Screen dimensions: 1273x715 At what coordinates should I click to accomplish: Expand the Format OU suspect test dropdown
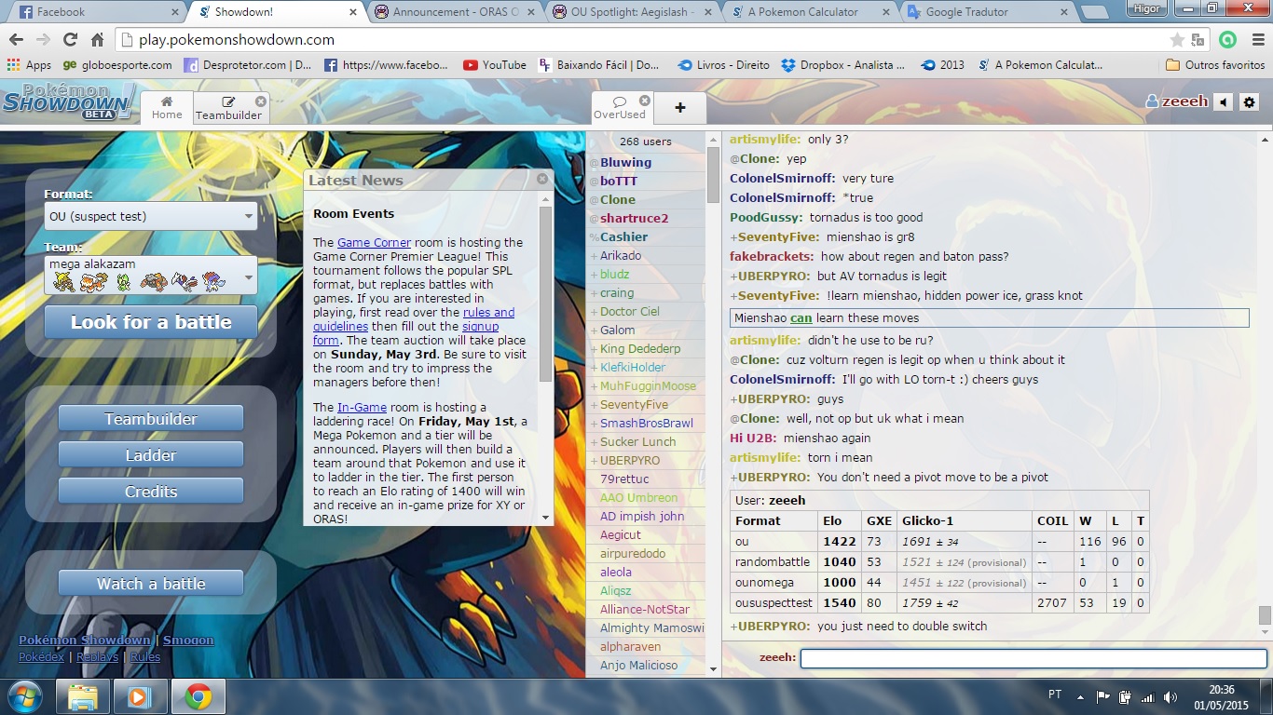click(151, 216)
